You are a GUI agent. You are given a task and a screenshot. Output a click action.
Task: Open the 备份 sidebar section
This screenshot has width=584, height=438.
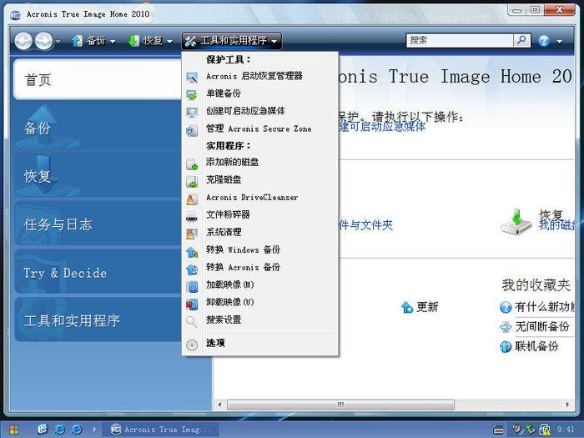click(x=98, y=128)
